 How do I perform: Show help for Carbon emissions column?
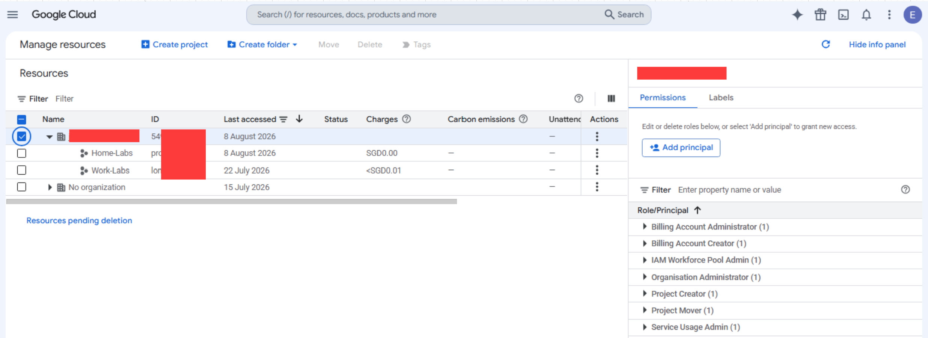point(523,119)
